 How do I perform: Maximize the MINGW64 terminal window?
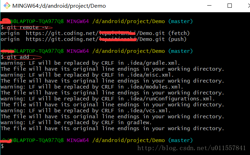tap(229, 6)
